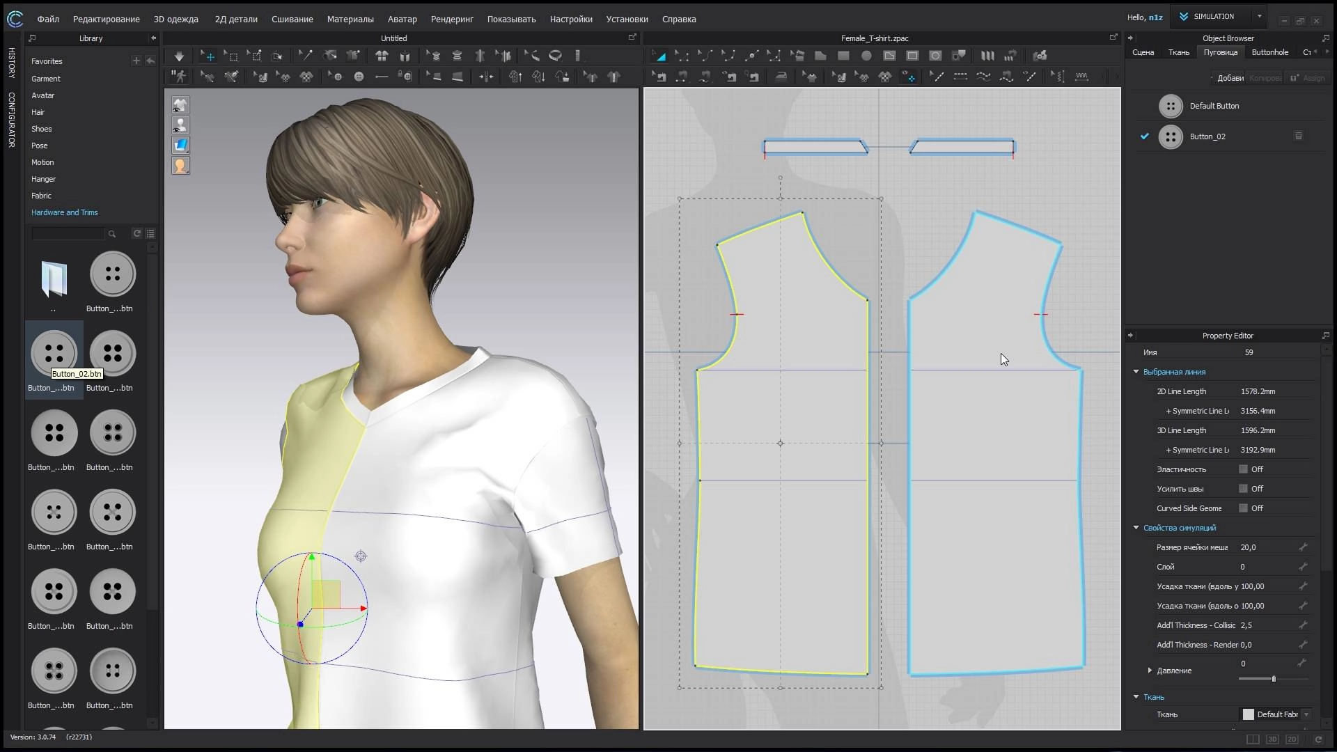Switch to the Сцена tab
1337x752 pixels.
pyautogui.click(x=1143, y=52)
